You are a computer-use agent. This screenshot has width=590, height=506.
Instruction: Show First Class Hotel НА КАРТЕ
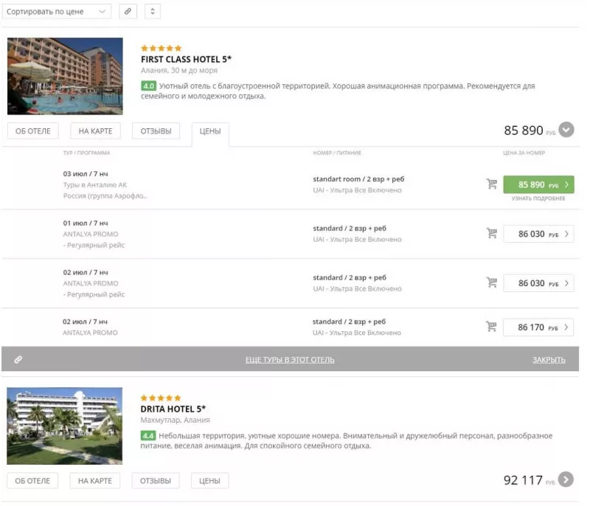click(95, 131)
